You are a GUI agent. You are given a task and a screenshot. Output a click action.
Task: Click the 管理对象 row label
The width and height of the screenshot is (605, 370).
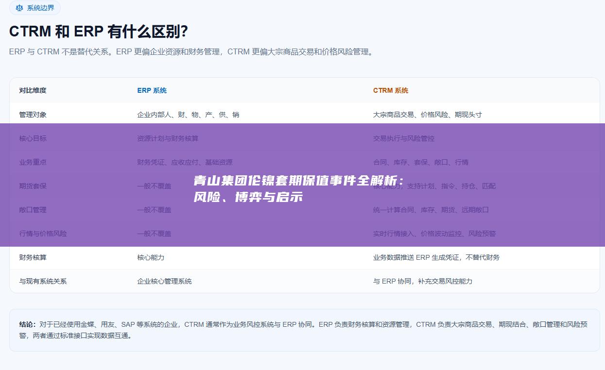click(33, 115)
